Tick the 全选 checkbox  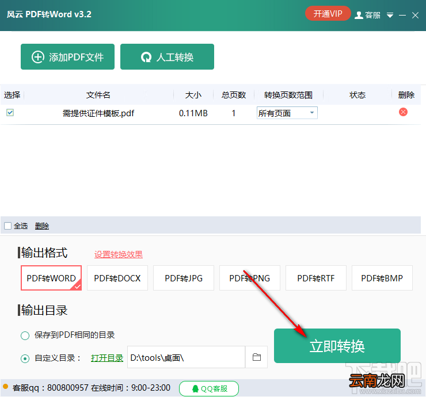(x=8, y=226)
